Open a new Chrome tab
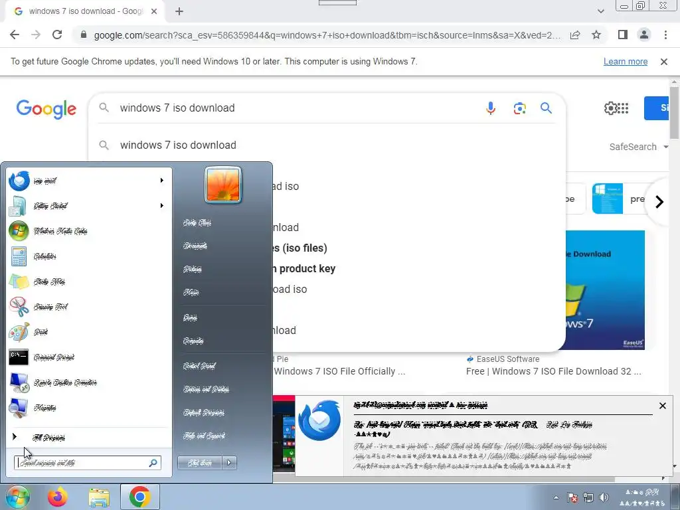 tap(179, 12)
